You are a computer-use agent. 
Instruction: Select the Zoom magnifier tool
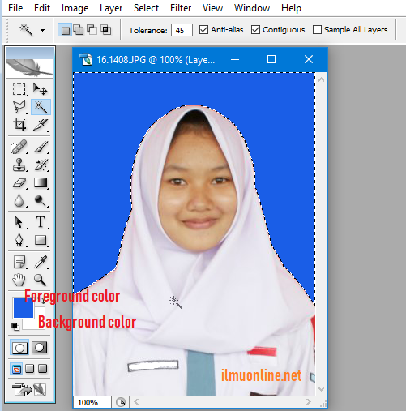pos(41,280)
